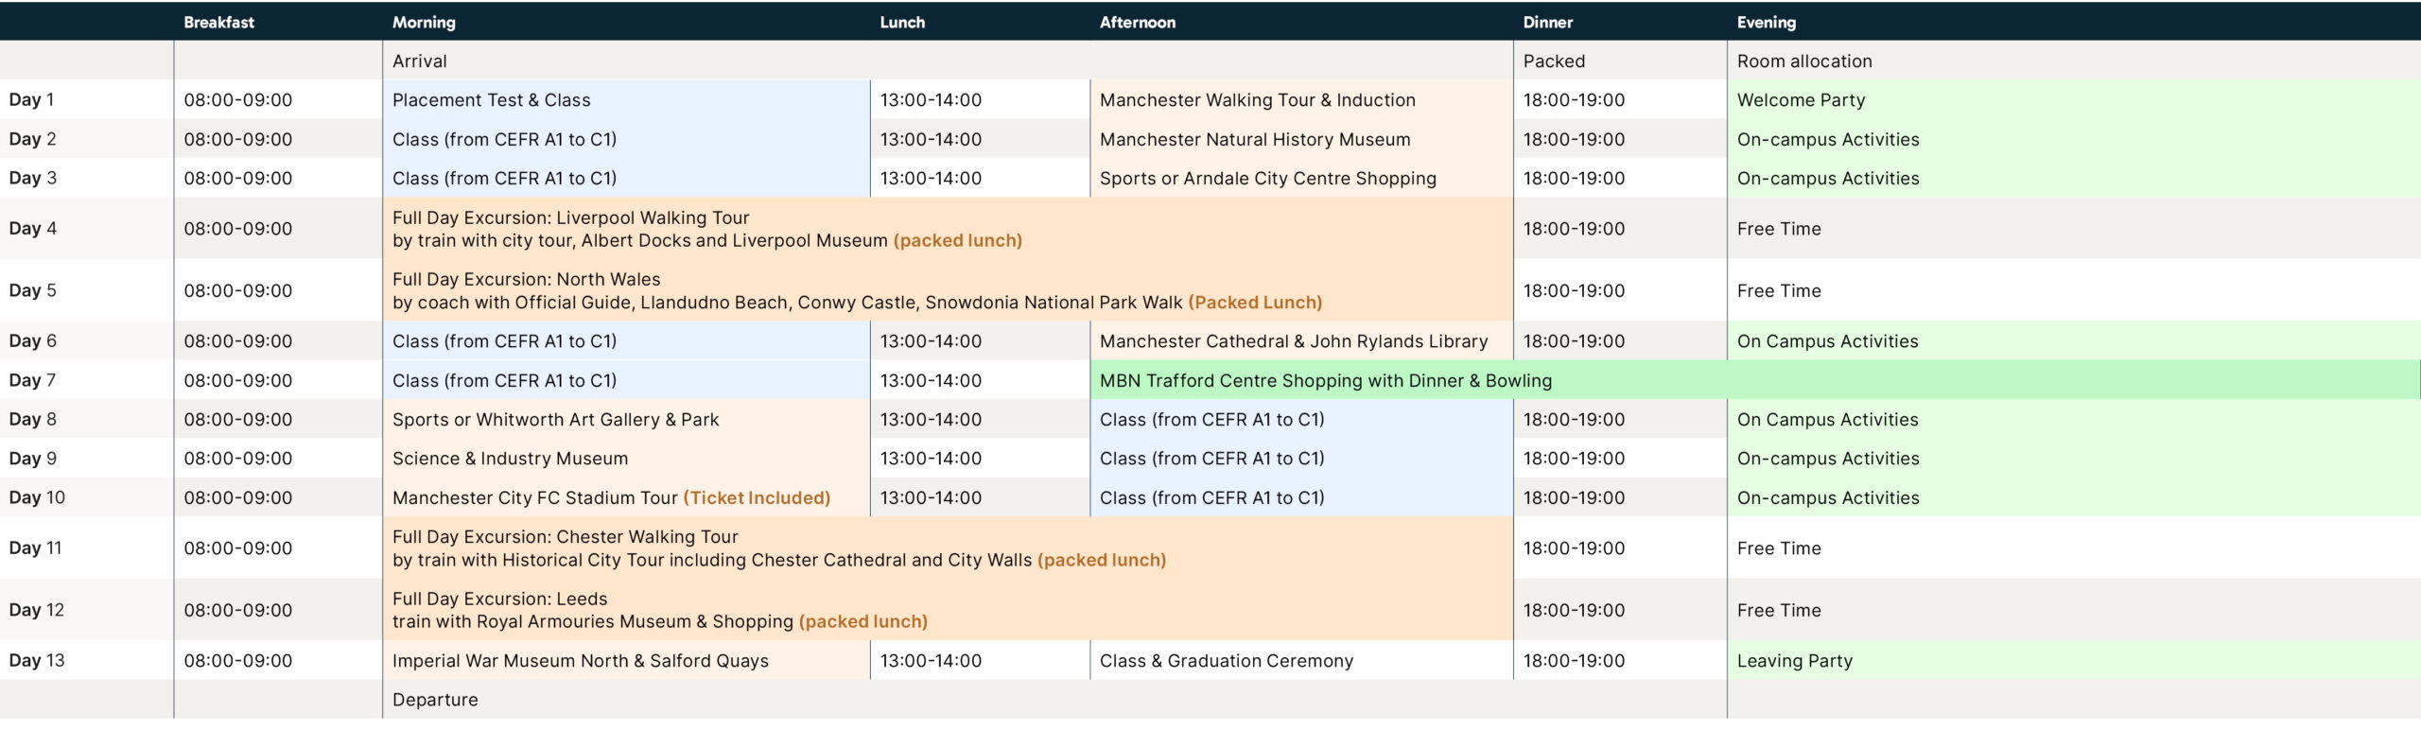Screen dimensions: 2421x730
Task: Select the Chester Walking Tour excursion cell
Action: [778, 548]
